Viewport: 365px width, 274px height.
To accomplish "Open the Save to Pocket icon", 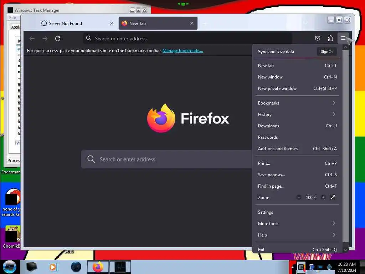I will click(x=318, y=38).
